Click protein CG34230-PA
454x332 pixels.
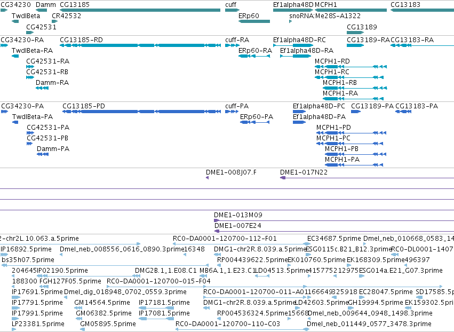pyautogui.click(x=22, y=106)
